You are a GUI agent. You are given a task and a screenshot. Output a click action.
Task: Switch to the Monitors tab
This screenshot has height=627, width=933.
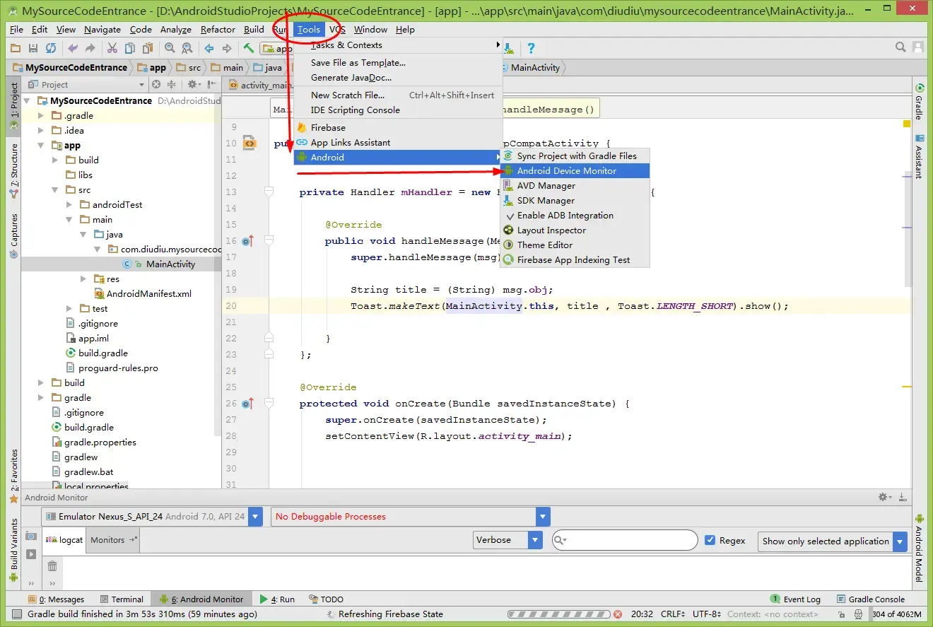pyautogui.click(x=112, y=540)
